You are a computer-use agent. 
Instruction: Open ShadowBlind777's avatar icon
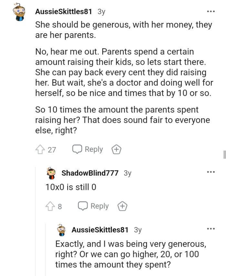pos(52,173)
